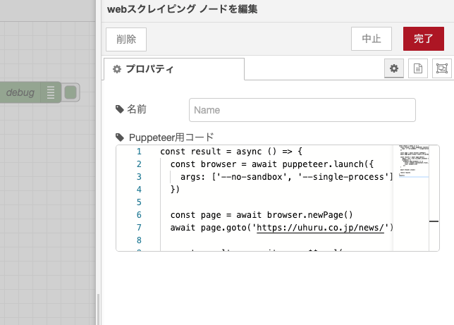Open the node description document icon
The height and width of the screenshot is (325, 454).
pyautogui.click(x=418, y=68)
